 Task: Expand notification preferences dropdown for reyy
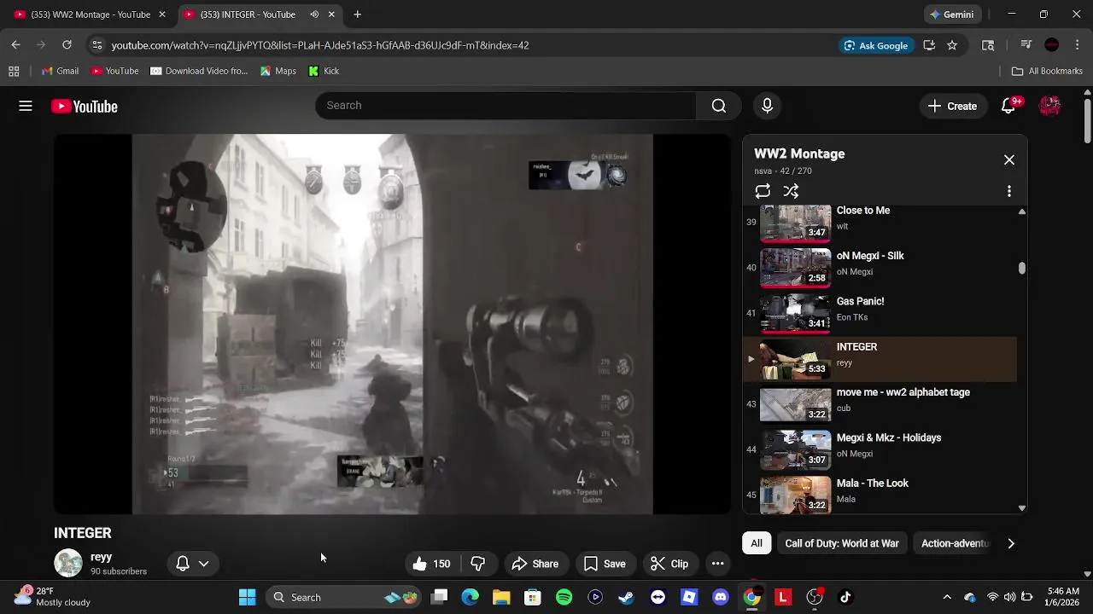203,564
